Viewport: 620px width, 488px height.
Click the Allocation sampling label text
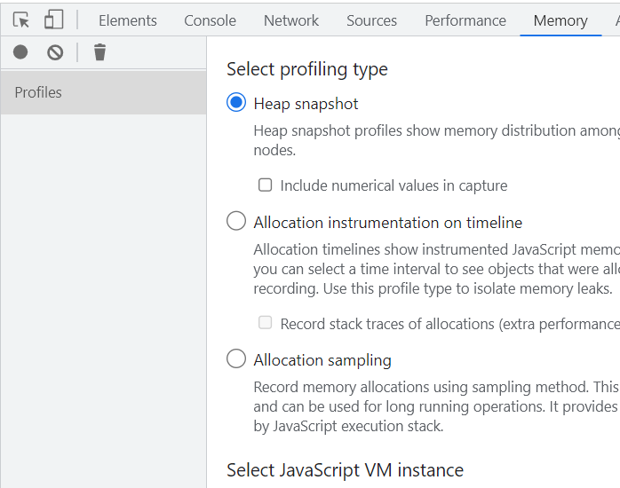tap(322, 359)
